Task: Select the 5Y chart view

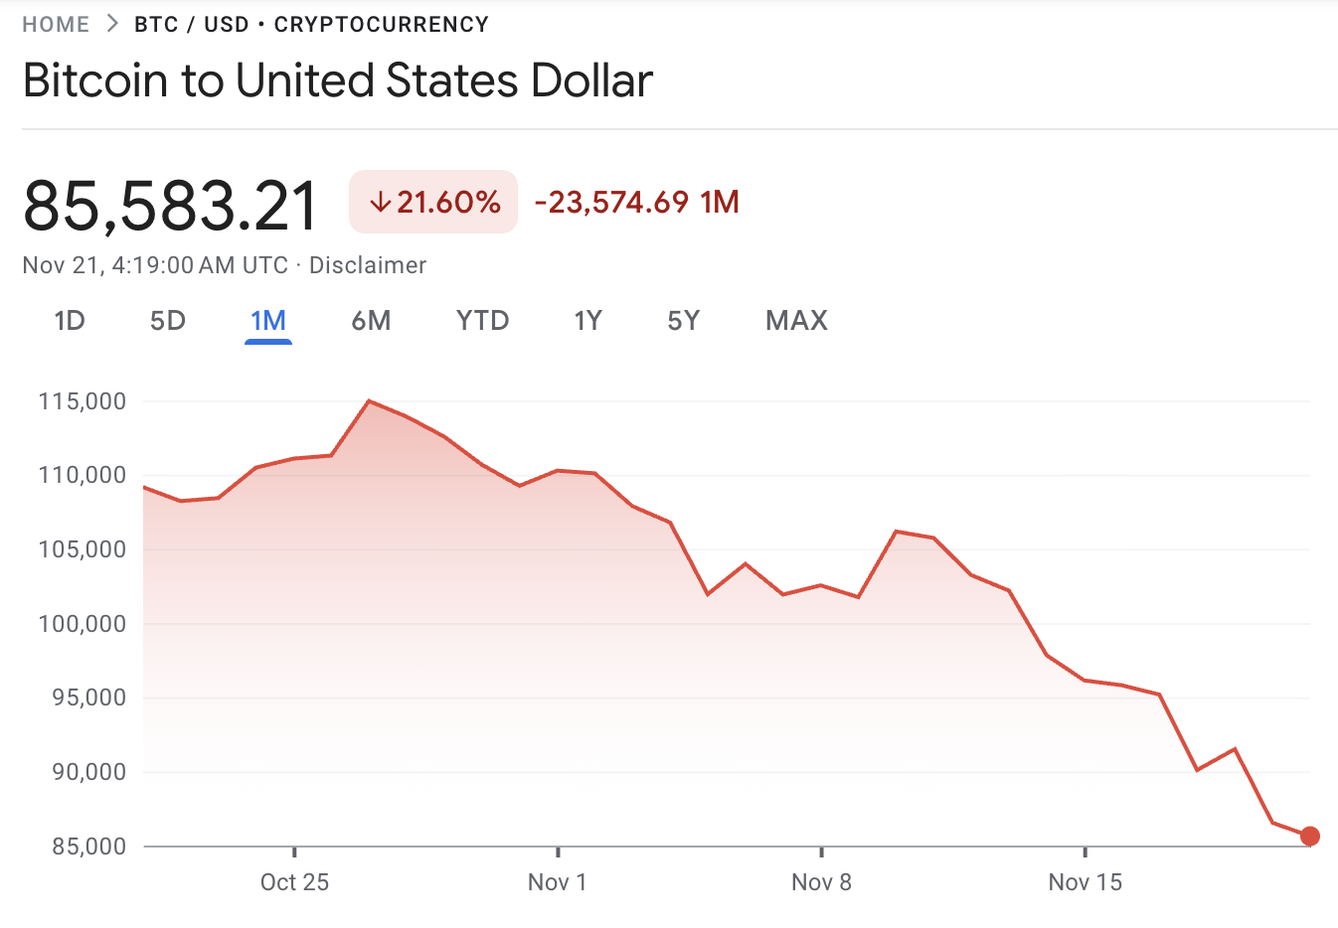Action: point(684,320)
